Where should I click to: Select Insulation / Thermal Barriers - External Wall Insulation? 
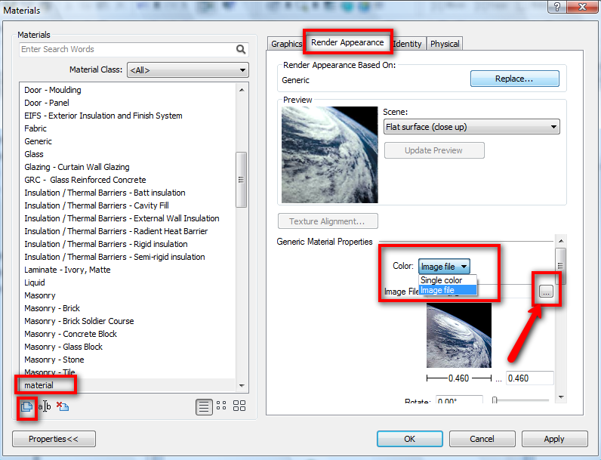(122, 218)
